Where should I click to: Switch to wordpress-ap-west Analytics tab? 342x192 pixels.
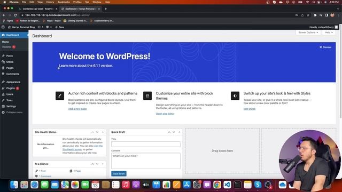click(x=38, y=9)
